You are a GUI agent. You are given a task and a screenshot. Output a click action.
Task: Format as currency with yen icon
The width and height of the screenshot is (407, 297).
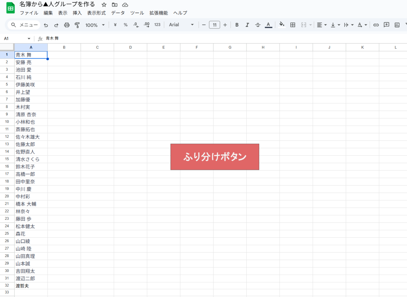pyautogui.click(x=115, y=25)
